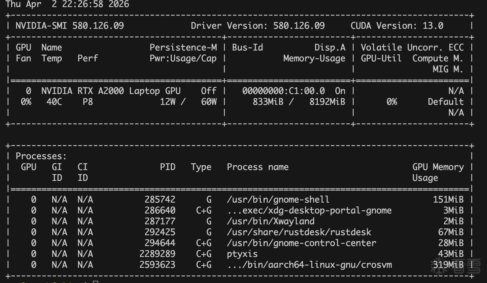Click the NVIDIA RTX A2000 Laptop GPU name
Viewport: 487px width, 283px height.
click(x=111, y=91)
